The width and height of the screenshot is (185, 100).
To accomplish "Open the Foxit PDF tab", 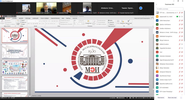I will coord(75,18).
